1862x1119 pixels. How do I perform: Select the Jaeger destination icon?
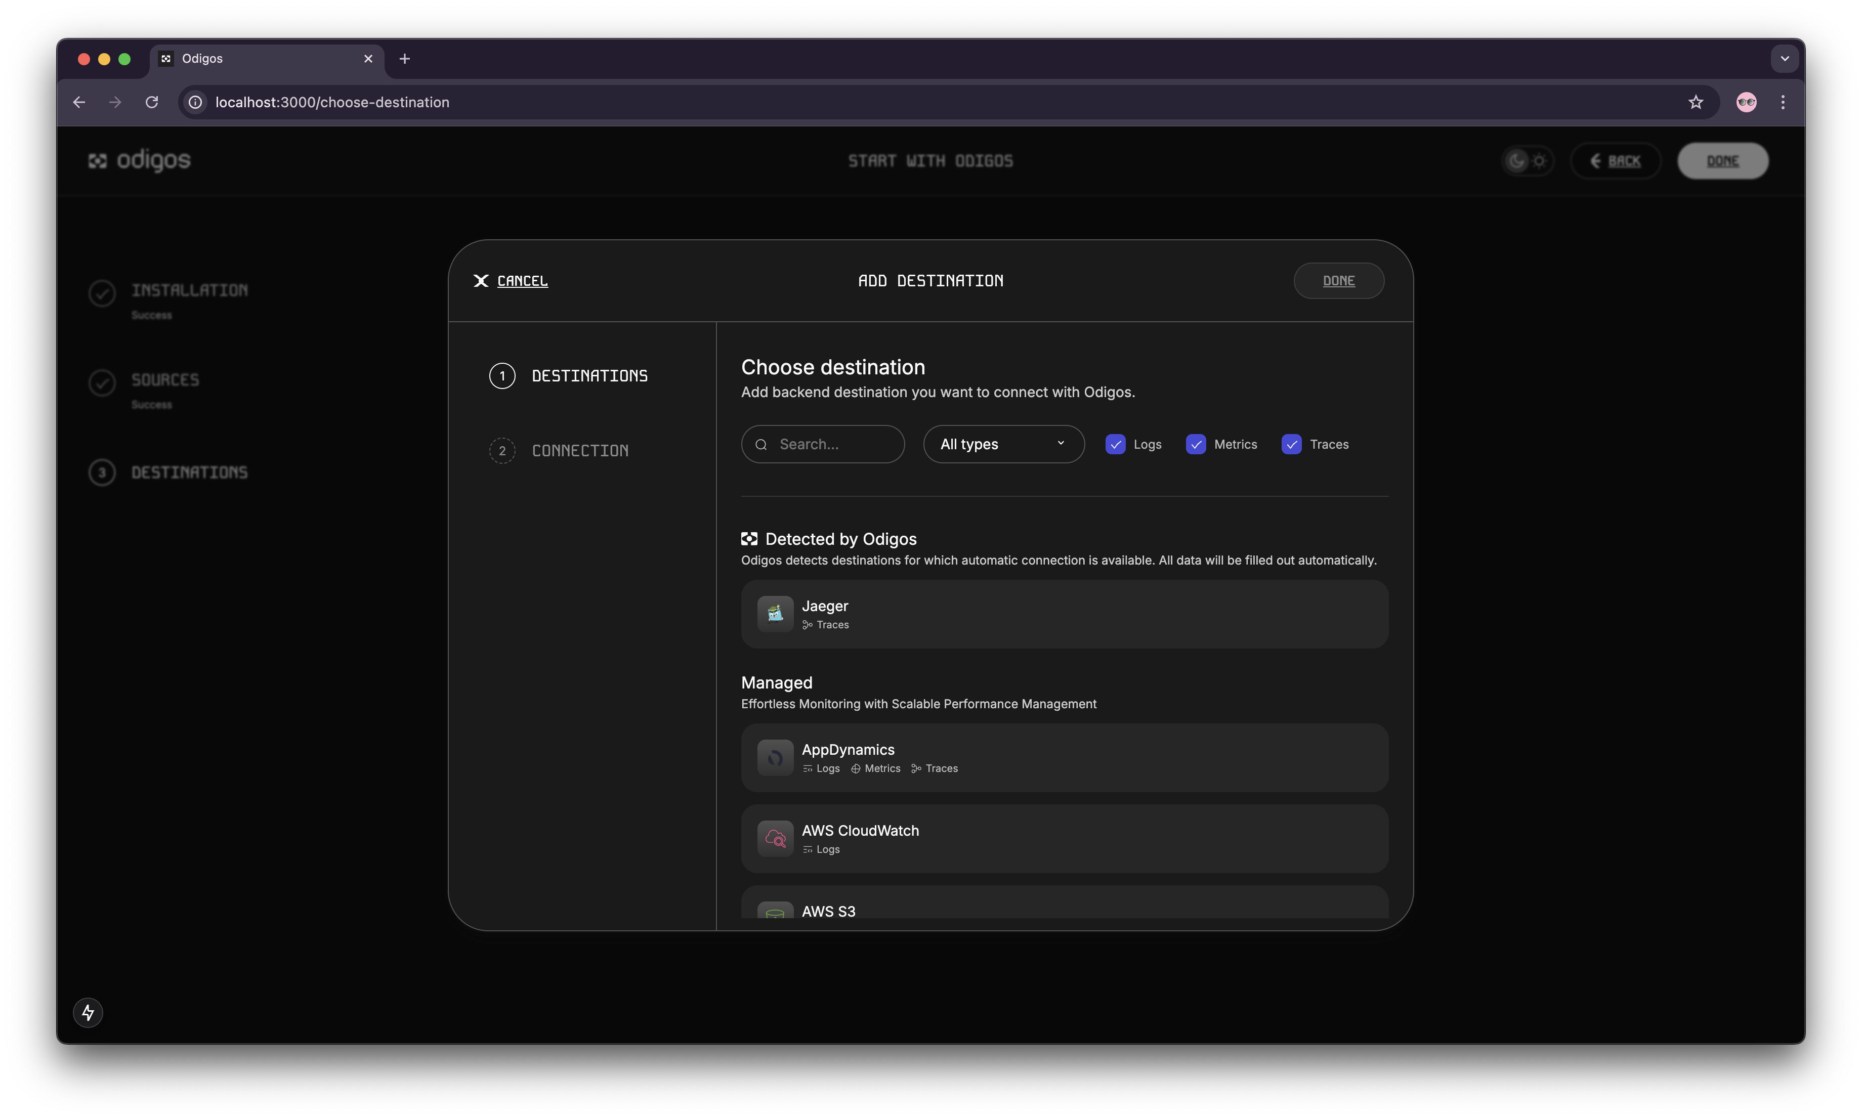[775, 613]
